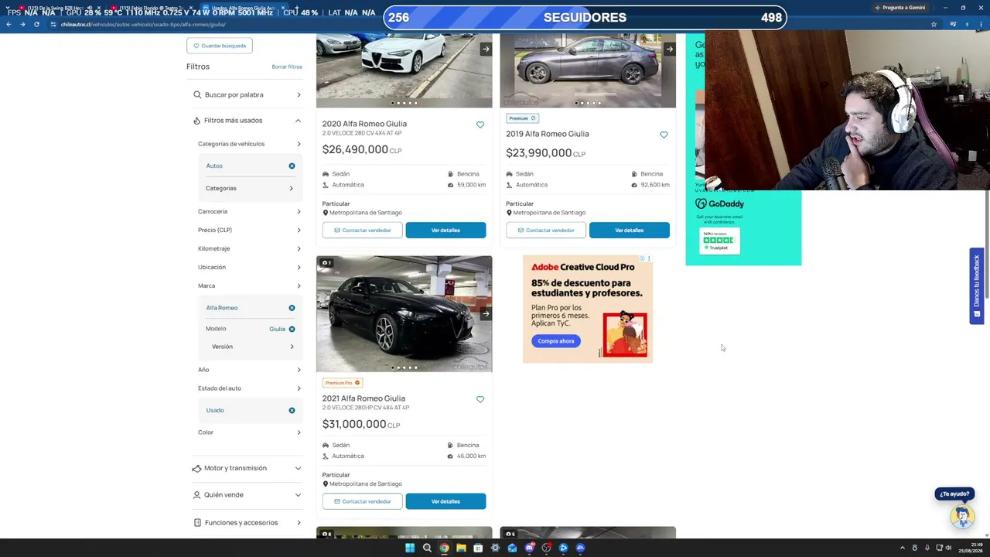
Task: Click the gray Giulia listing photo
Action: pyautogui.click(x=588, y=70)
